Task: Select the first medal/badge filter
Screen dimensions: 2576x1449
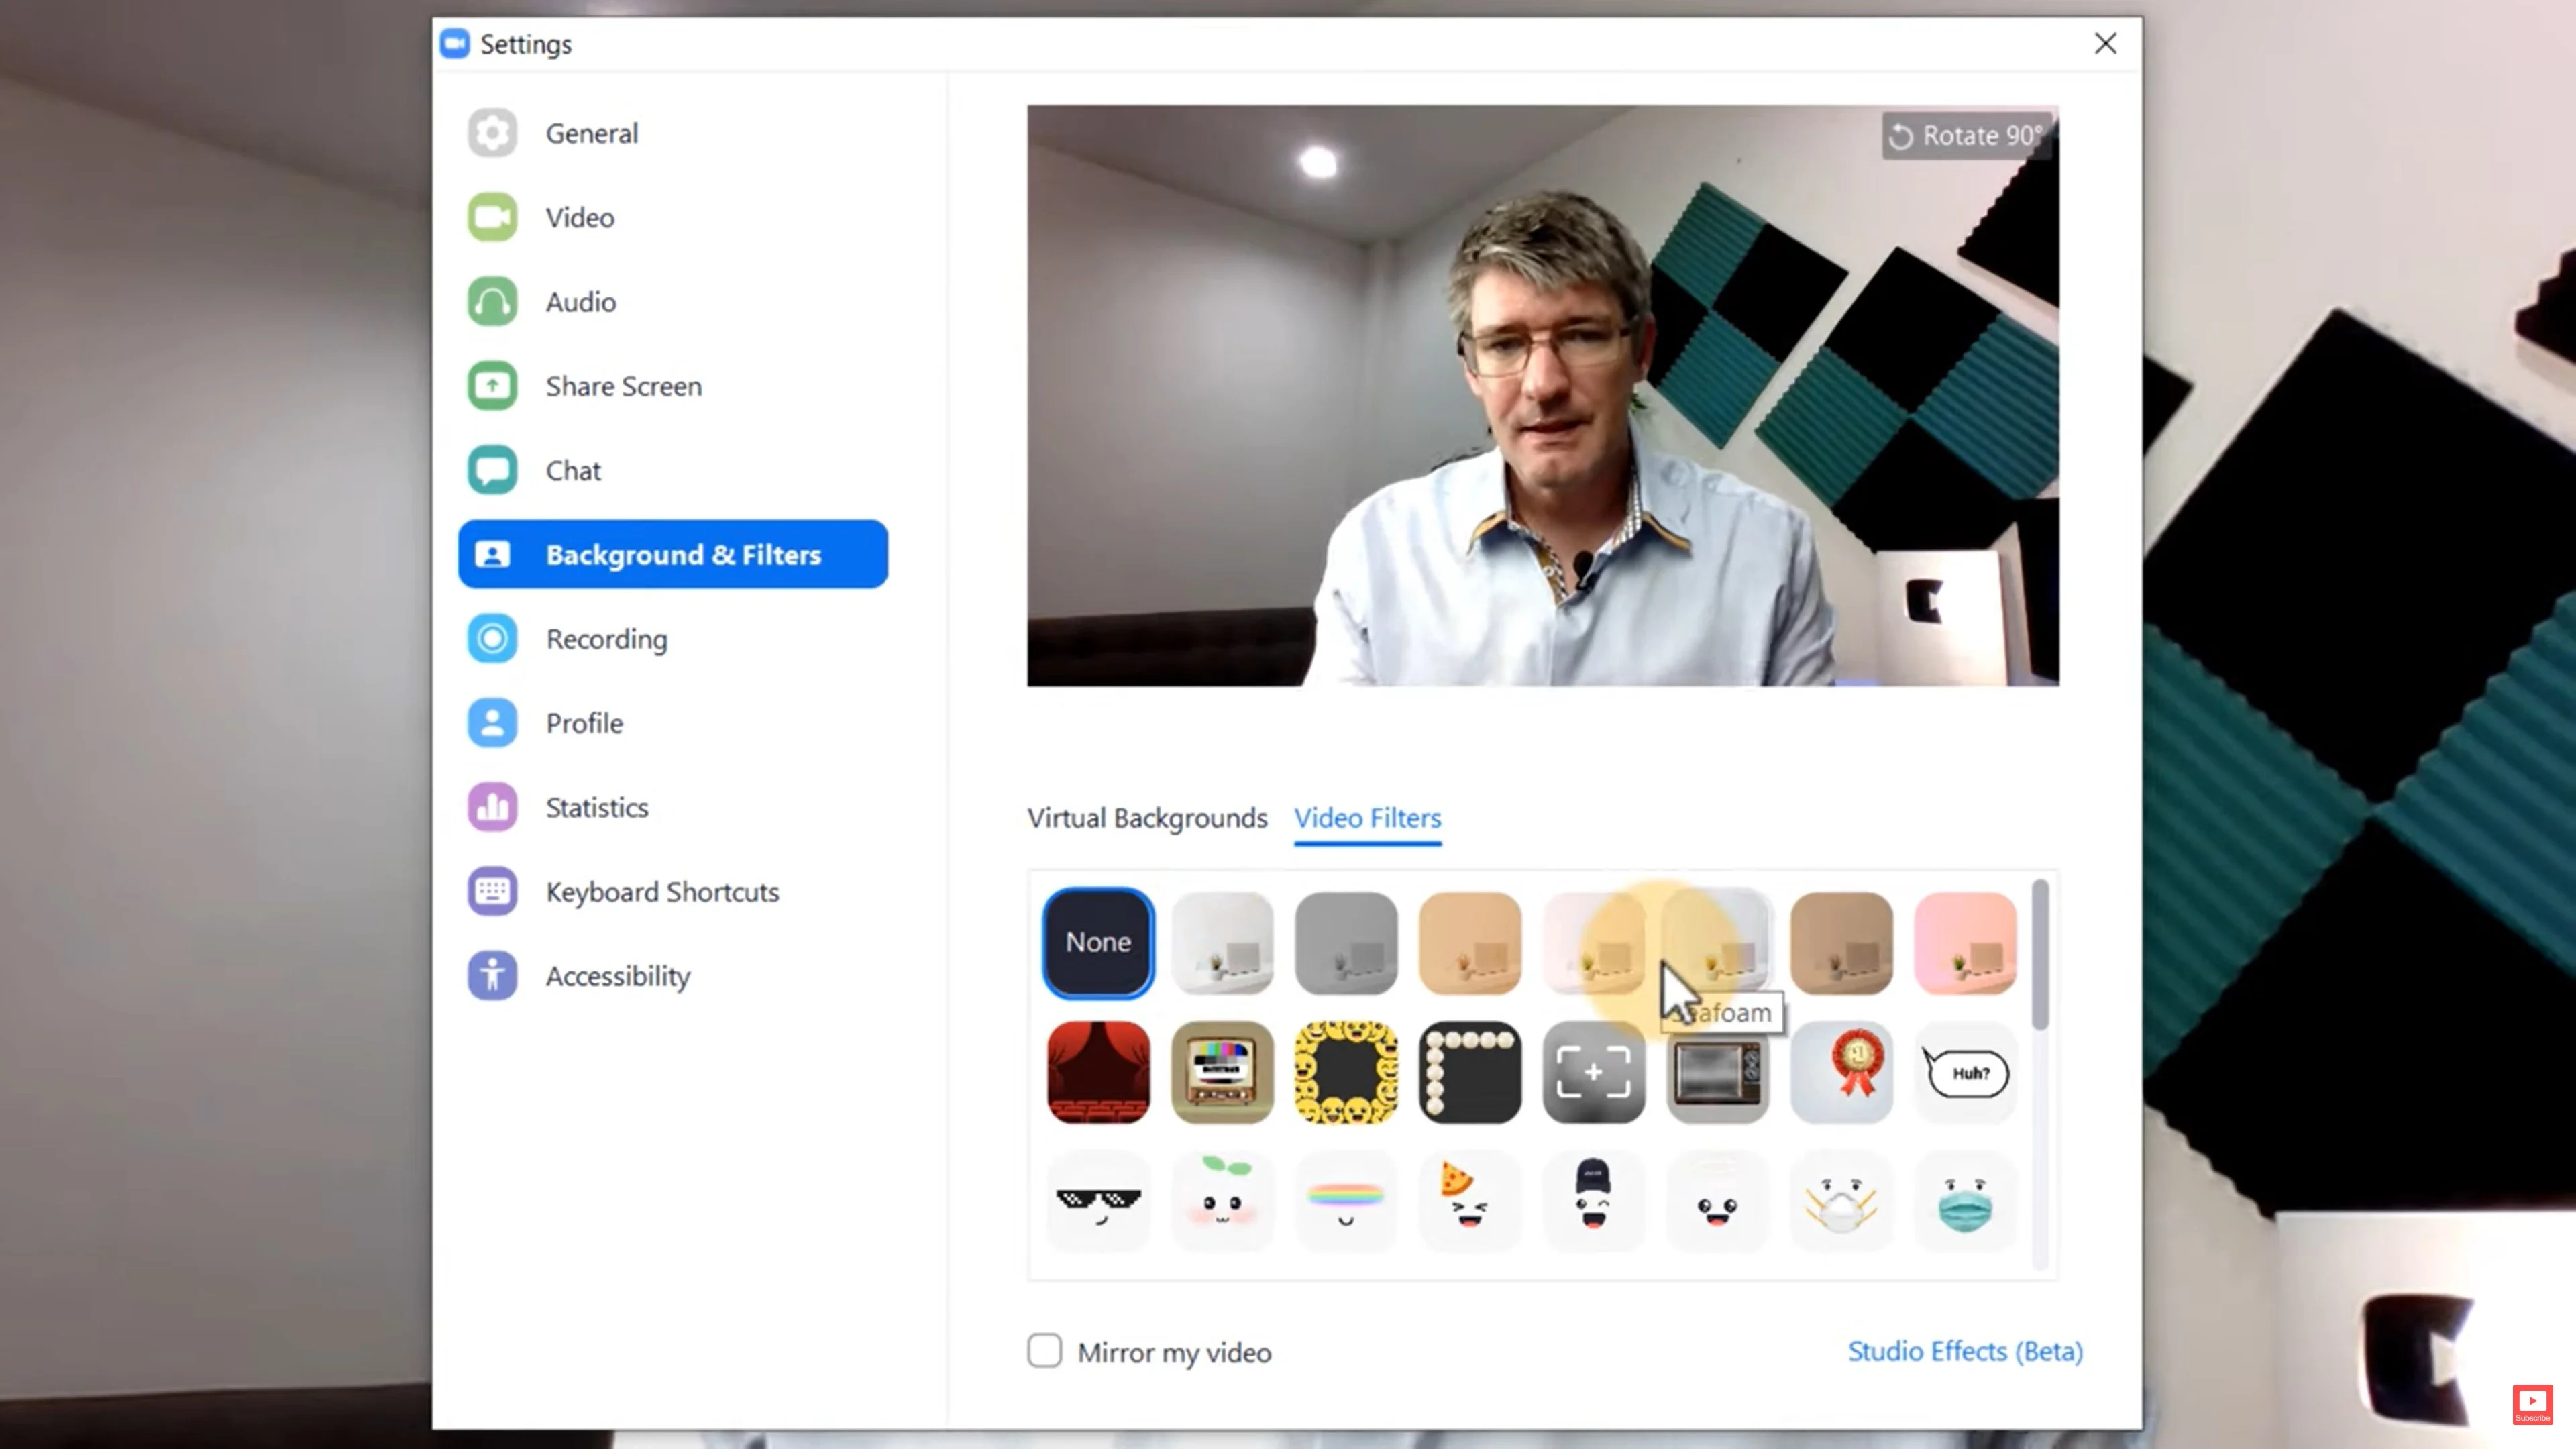Action: point(1841,1071)
